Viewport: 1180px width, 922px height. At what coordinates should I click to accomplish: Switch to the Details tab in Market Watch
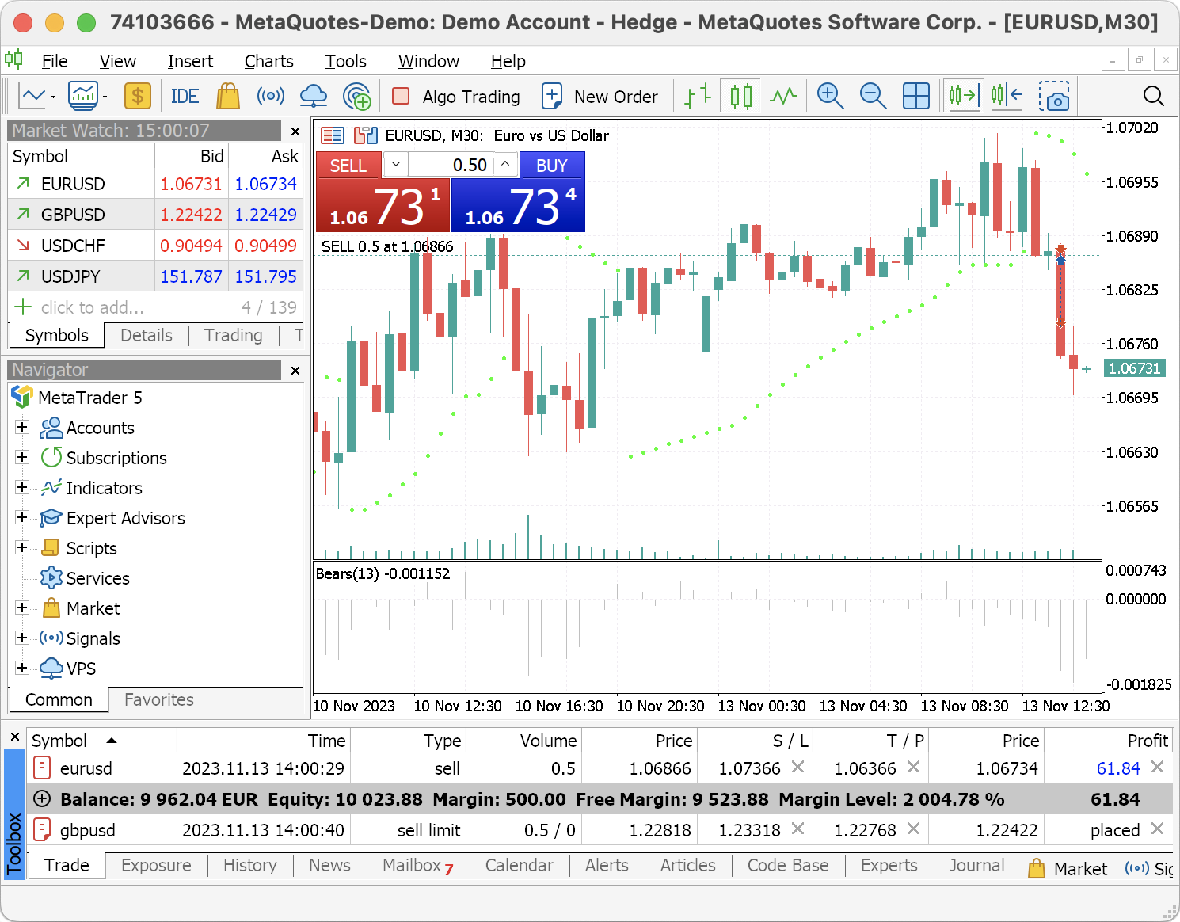pyautogui.click(x=147, y=335)
